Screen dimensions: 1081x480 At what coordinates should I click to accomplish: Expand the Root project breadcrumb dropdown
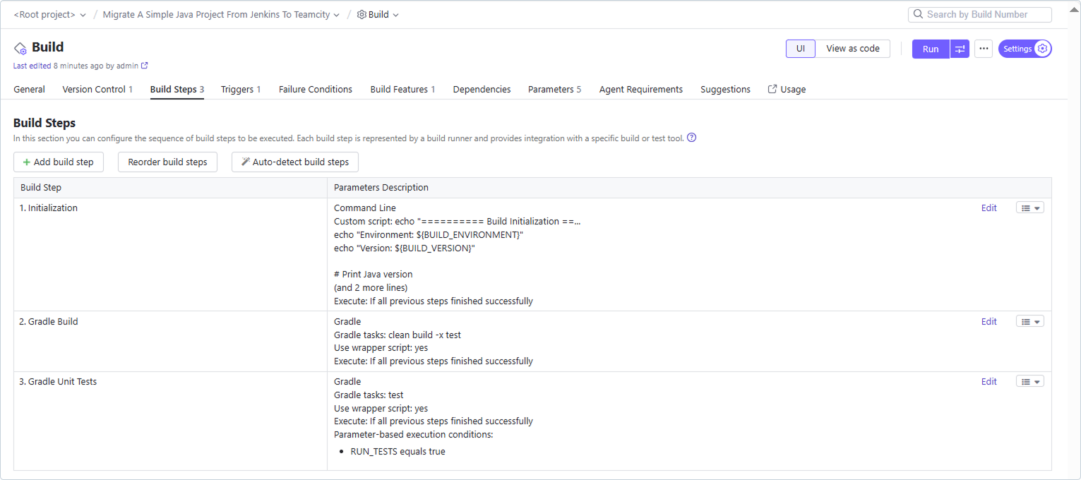(x=83, y=15)
